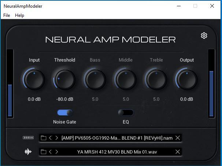This screenshot has height=166, width=222.
Task: Load previous amp model with left arrow
Action: click(50, 138)
